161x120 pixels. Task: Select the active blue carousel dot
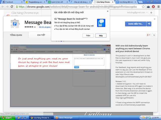point(61,41)
